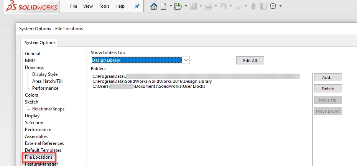The height and width of the screenshot is (166, 357).
Task: Click the Edit All button
Action: coord(250,61)
